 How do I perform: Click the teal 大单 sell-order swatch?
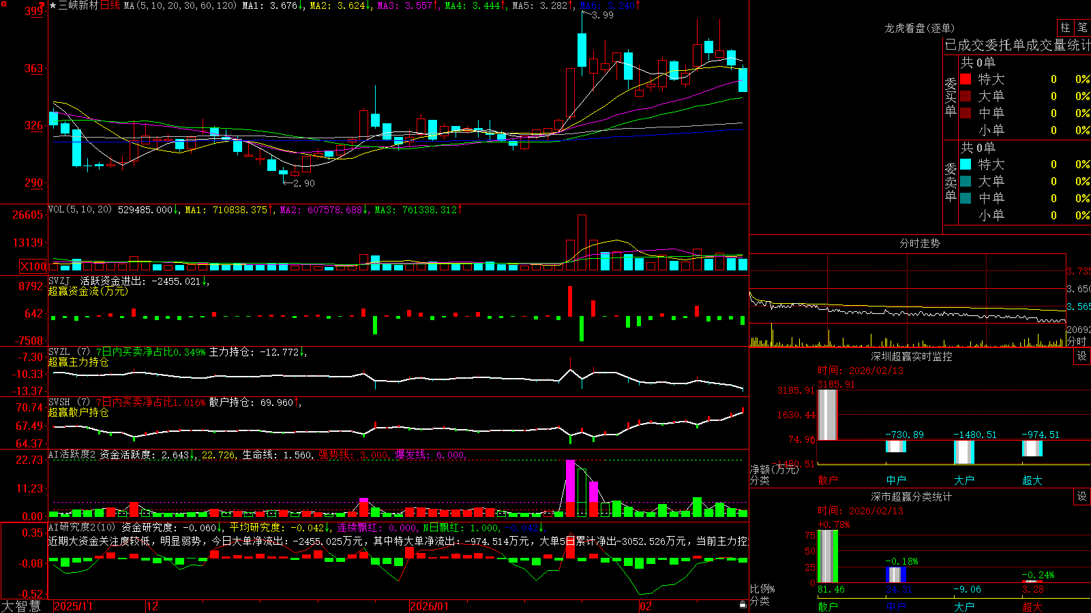tap(966, 181)
